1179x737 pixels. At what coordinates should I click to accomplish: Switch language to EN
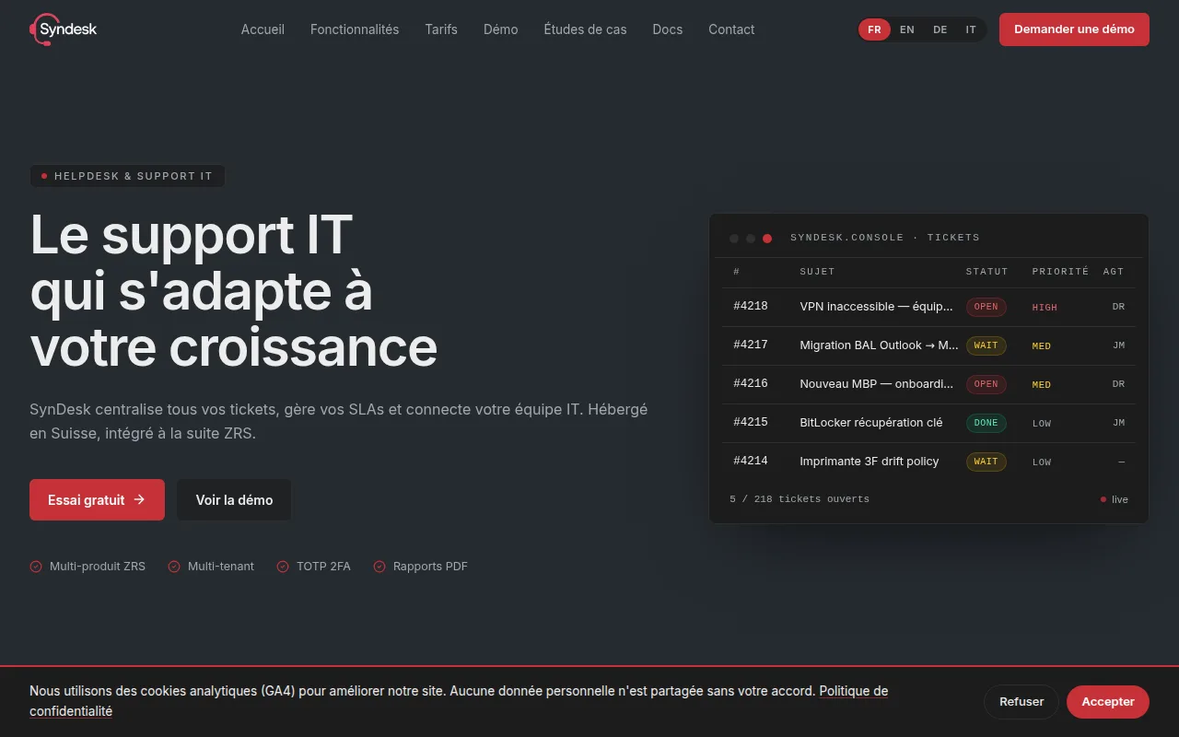pos(907,29)
